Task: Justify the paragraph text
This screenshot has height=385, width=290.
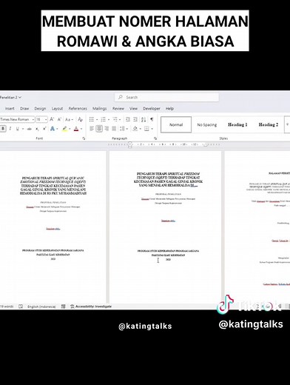Action: 114,129
